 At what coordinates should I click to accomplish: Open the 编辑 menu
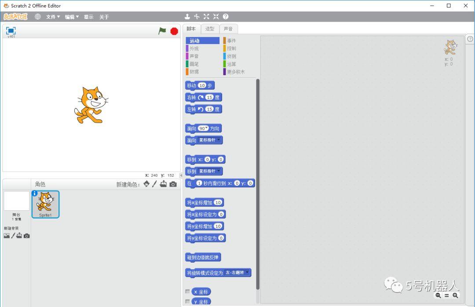72,17
